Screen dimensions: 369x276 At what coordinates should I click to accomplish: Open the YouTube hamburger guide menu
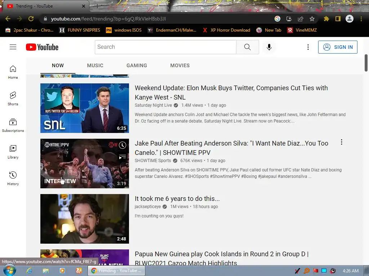tap(13, 47)
